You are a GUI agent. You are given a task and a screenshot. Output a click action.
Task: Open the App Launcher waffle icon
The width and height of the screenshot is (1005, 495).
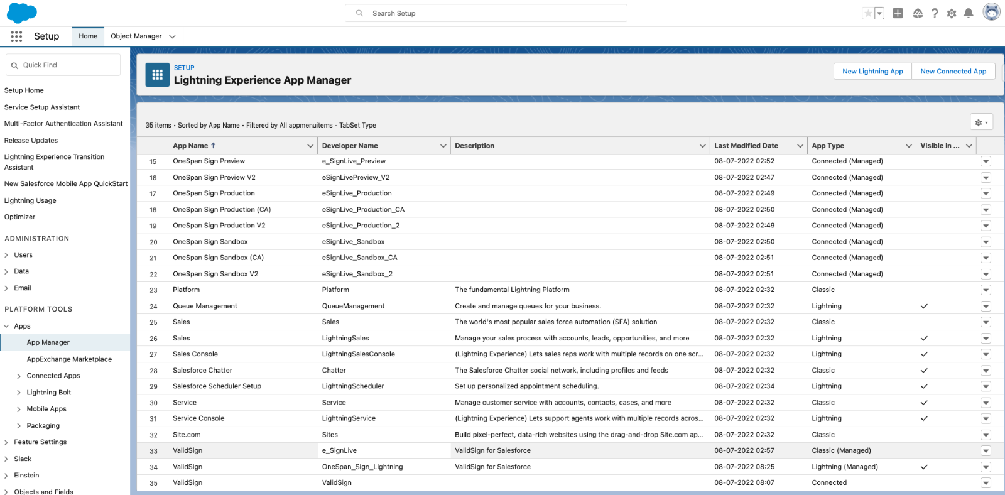pyautogui.click(x=16, y=36)
